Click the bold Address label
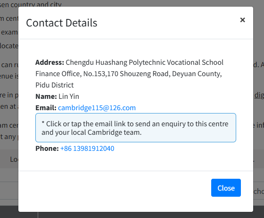Image resolution: width=264 pixels, height=218 pixels. click(x=49, y=62)
